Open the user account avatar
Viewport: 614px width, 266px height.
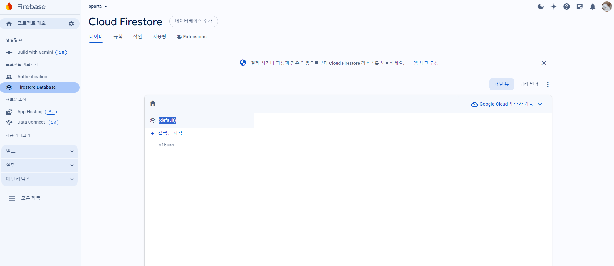(x=607, y=6)
